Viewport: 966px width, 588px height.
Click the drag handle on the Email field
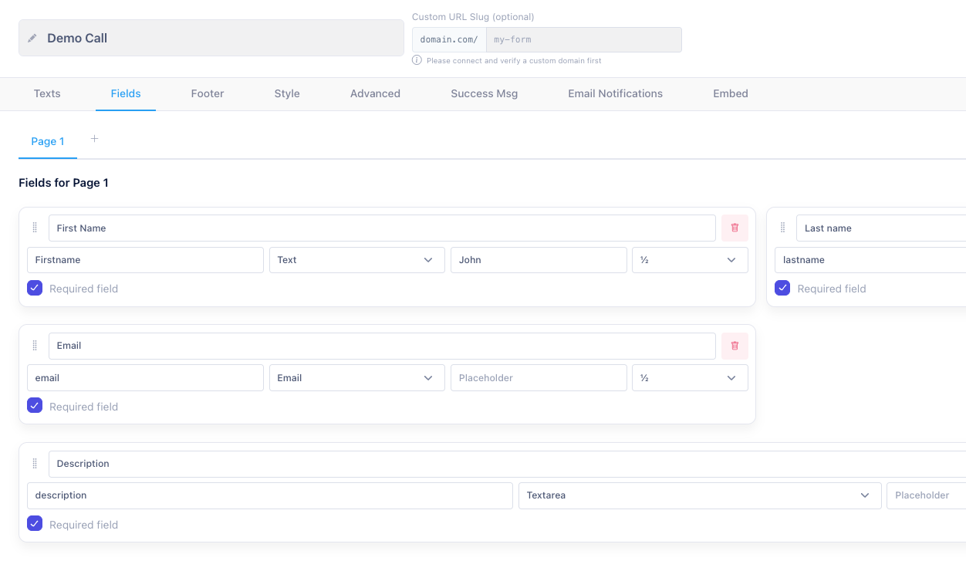pos(35,346)
